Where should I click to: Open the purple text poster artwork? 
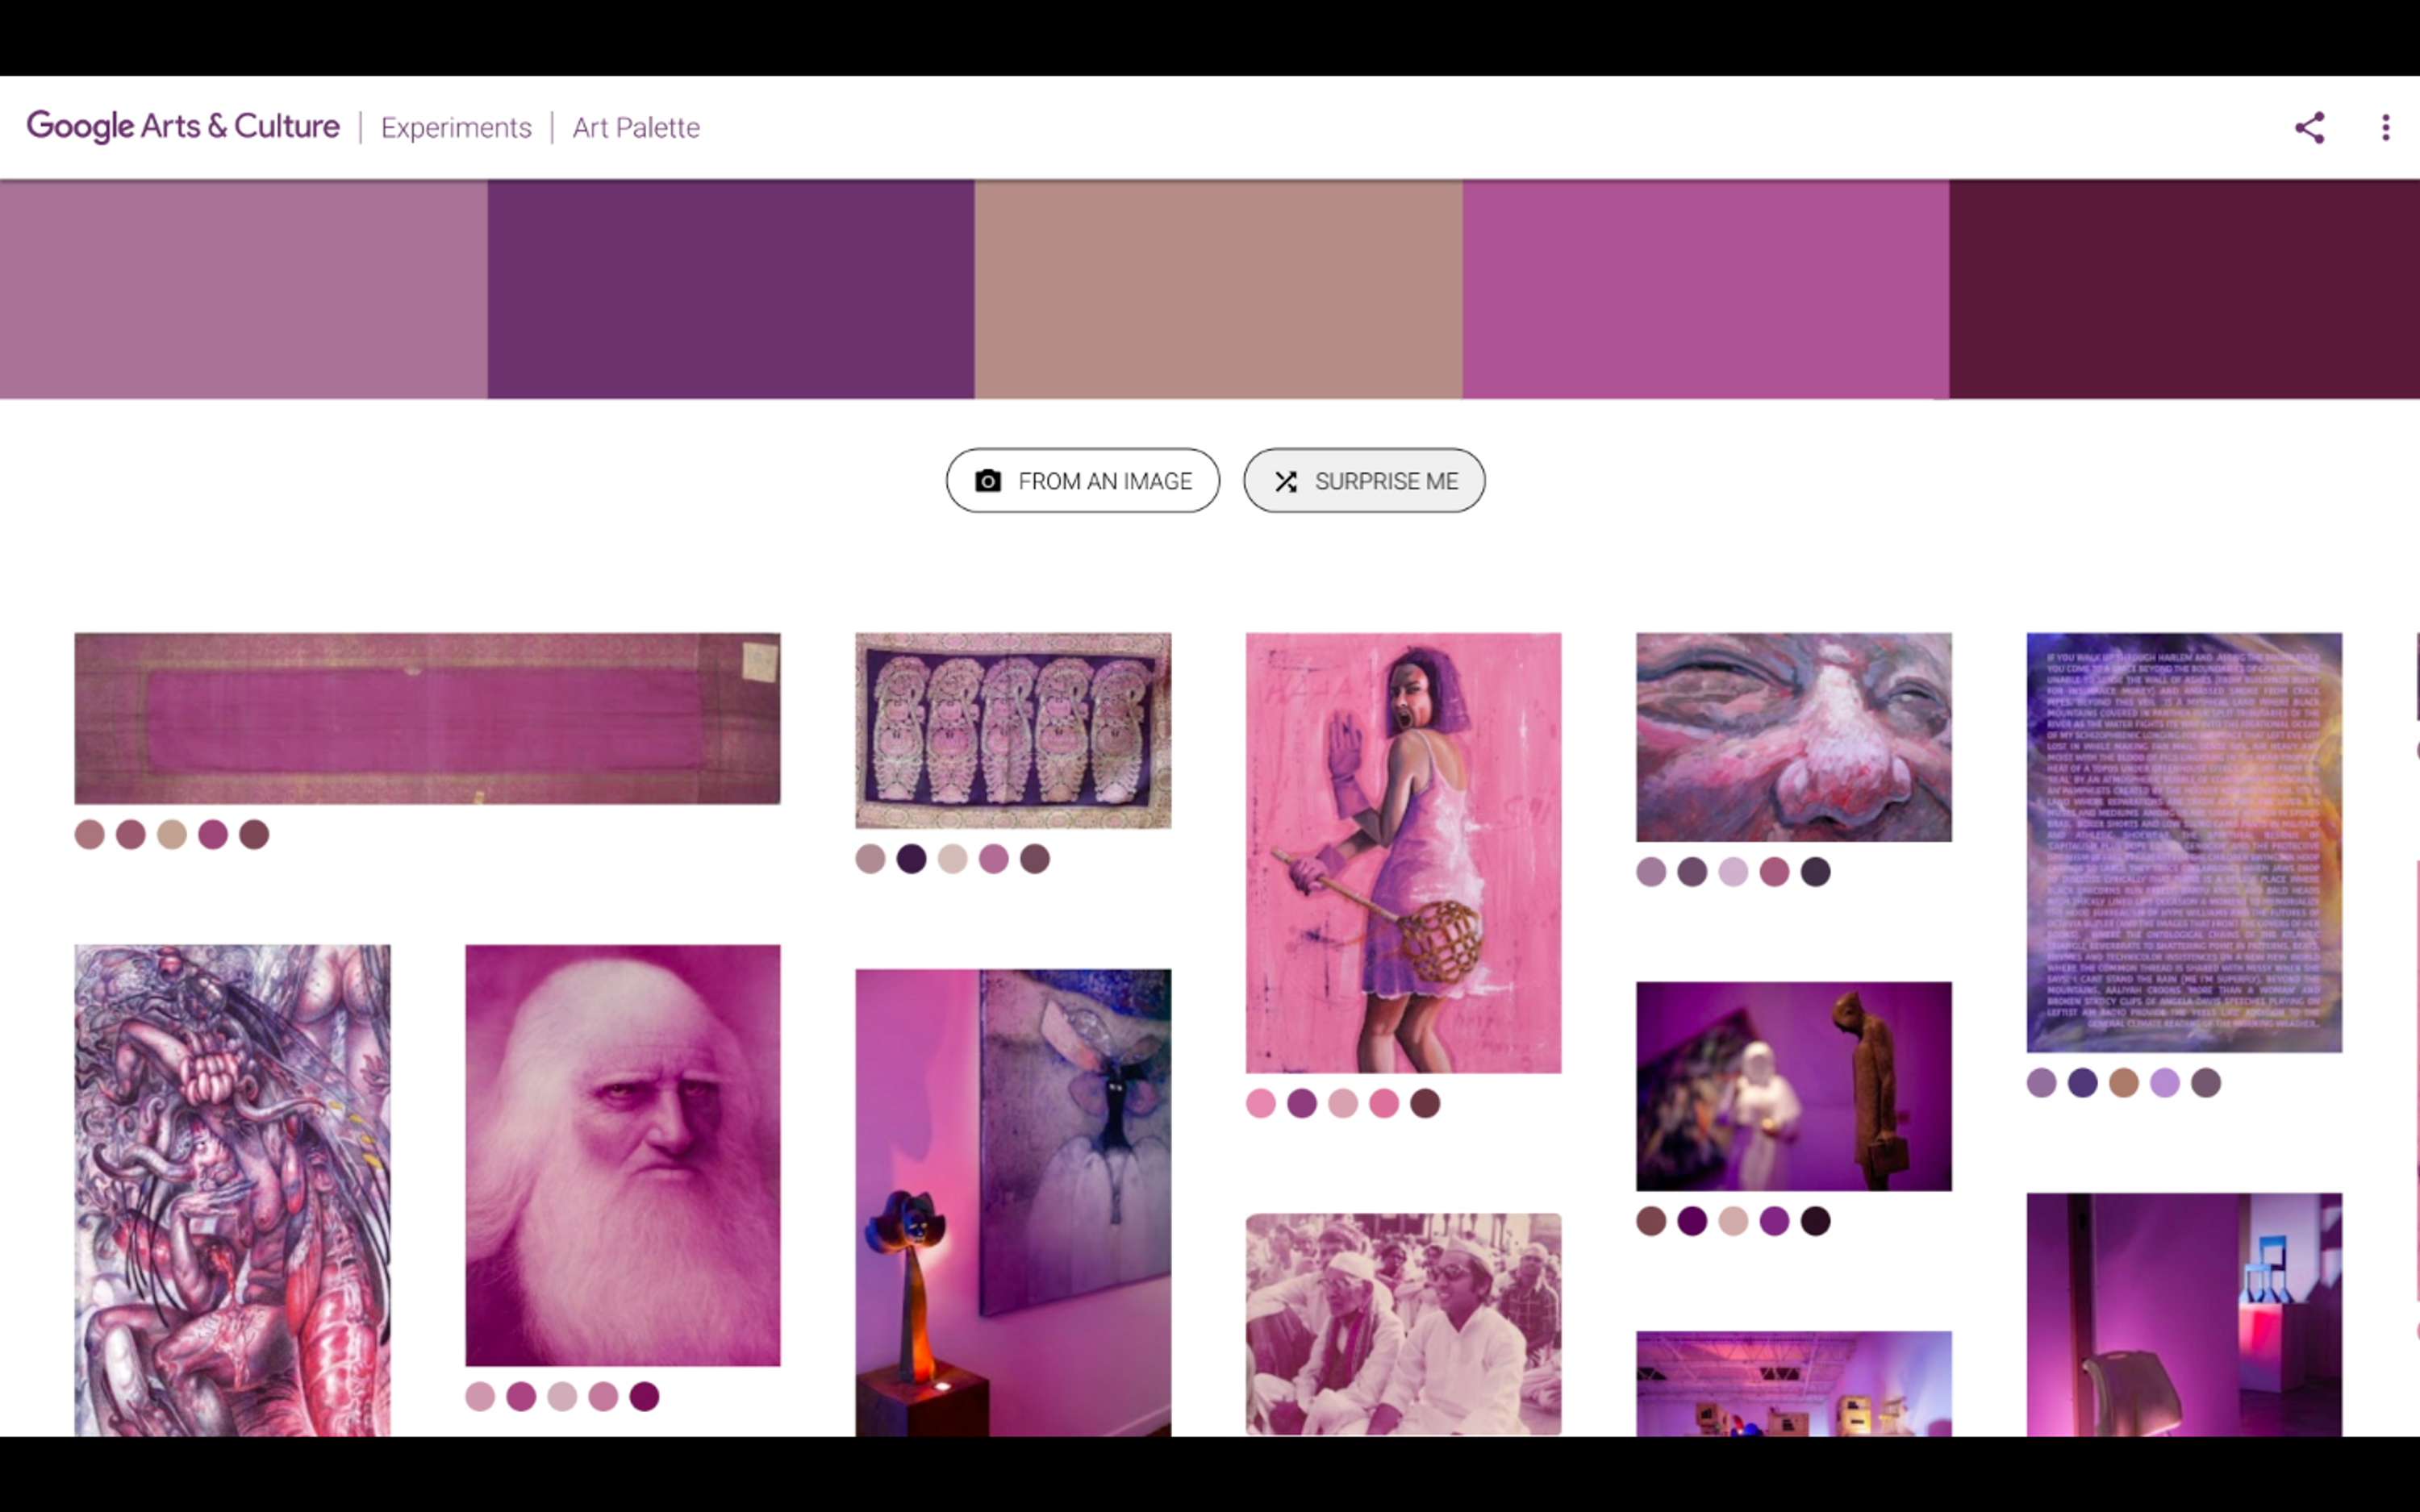(x=2184, y=842)
